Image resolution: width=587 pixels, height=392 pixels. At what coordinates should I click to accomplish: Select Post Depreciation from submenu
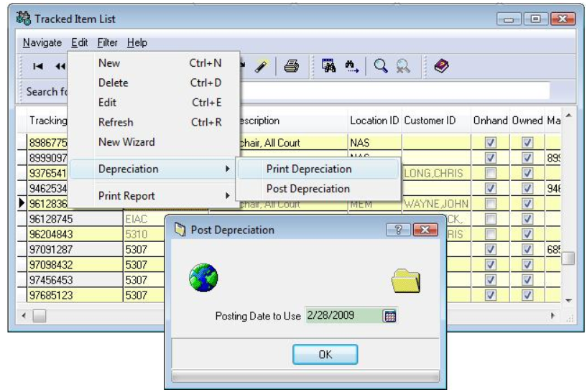(308, 189)
